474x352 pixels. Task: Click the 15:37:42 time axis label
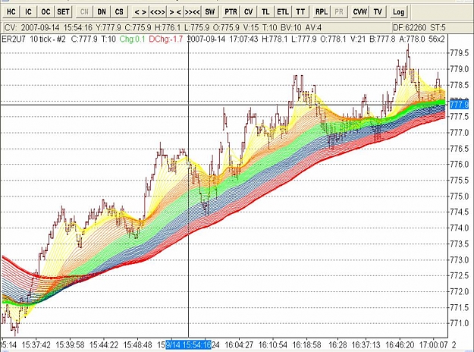[36, 344]
